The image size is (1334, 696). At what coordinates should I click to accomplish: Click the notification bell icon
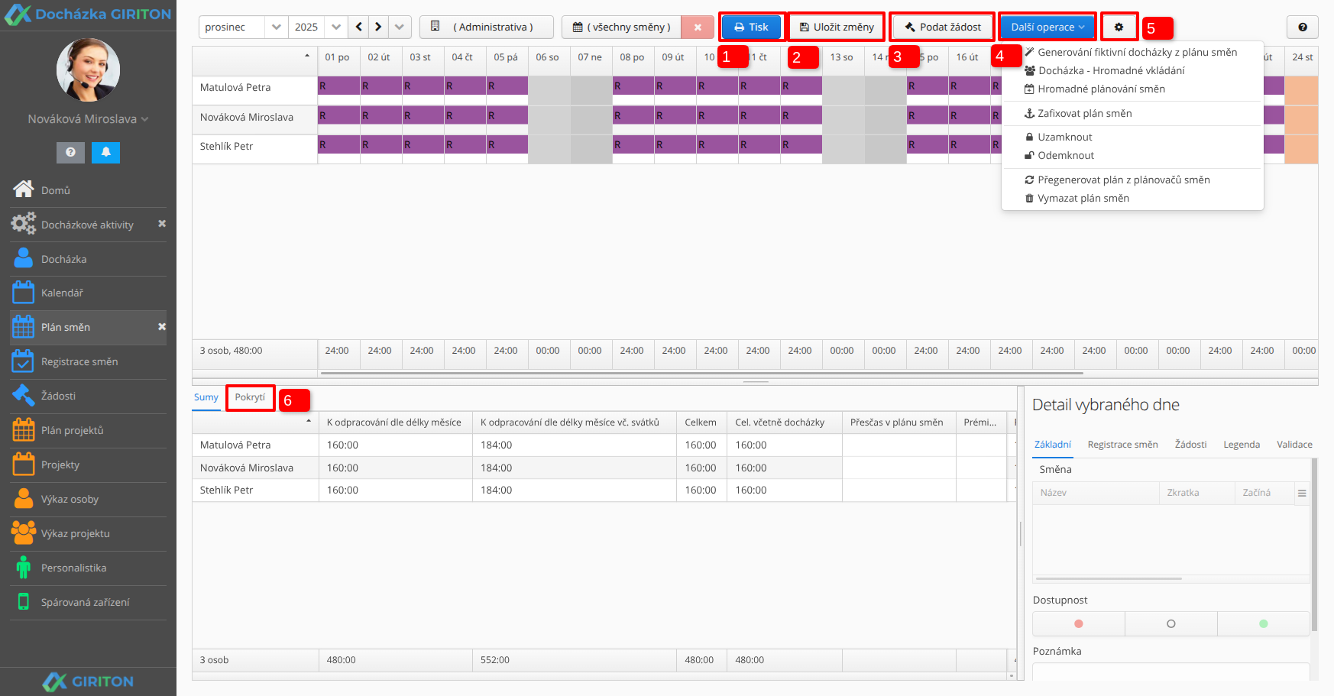pos(105,152)
